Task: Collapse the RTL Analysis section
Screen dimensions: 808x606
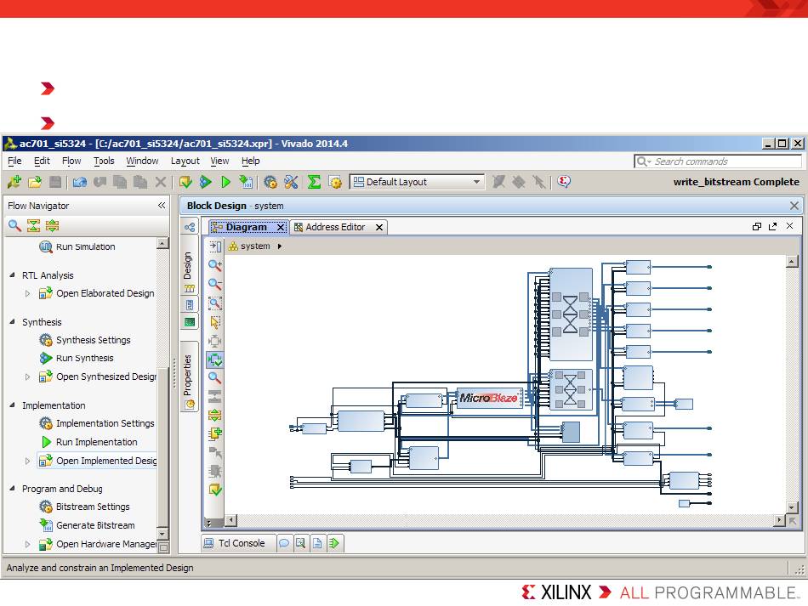Action: 13,275
